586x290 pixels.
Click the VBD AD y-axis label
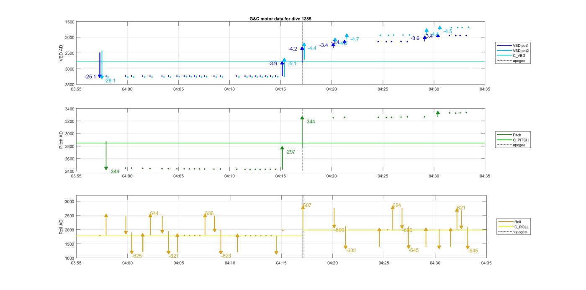point(61,53)
